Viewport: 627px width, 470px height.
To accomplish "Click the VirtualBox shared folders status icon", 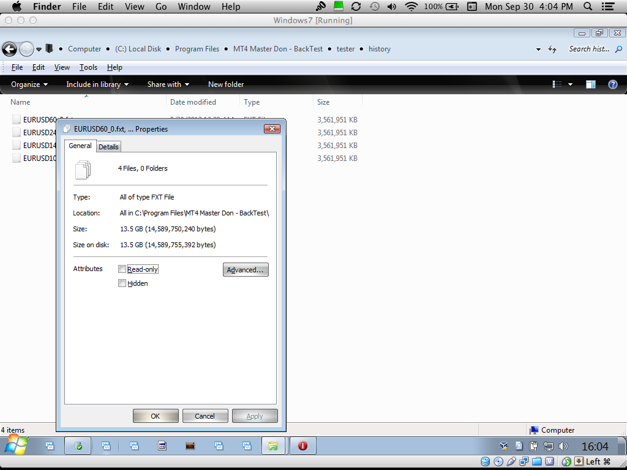I will tap(536, 461).
